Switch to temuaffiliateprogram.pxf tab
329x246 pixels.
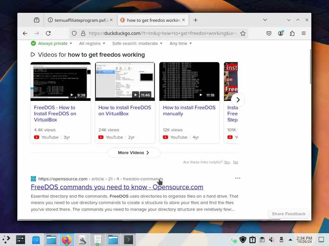pyautogui.click(x=80, y=20)
